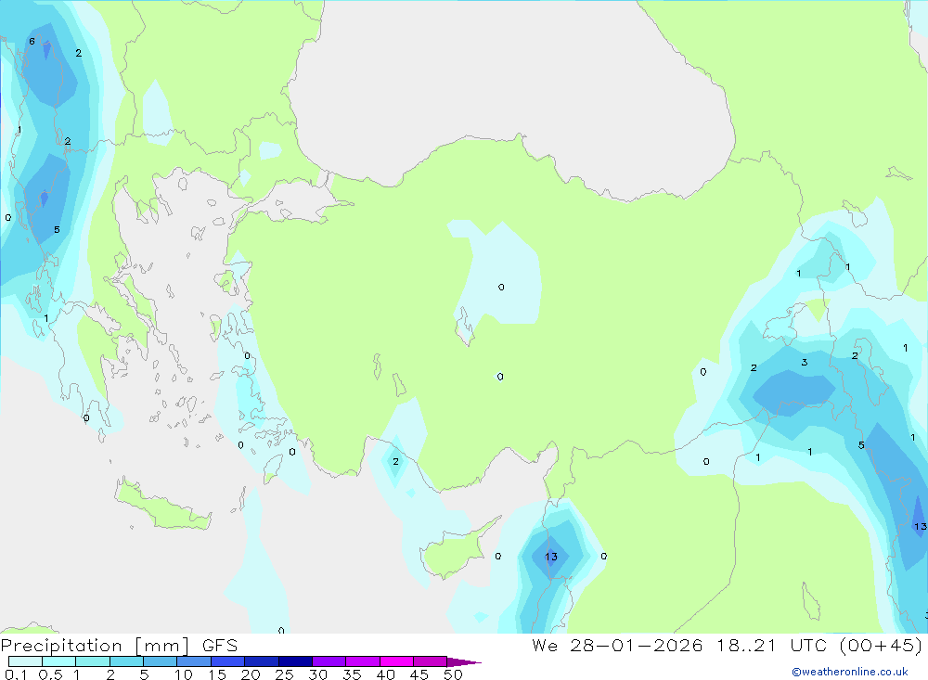Click the '(00+45)' forecast offset text
The height and width of the screenshot is (680, 928).
[x=881, y=646]
